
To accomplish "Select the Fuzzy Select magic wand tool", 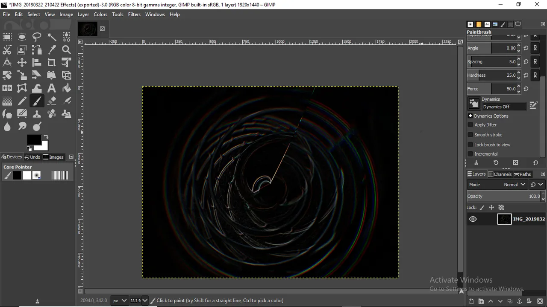I will 52,37.
